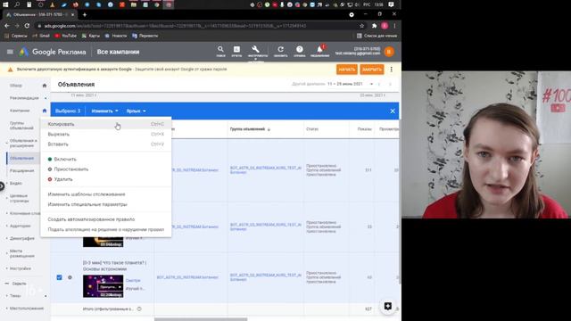This screenshot has height=321, width=571.
Task: Open Windows taskbar search
Action: coord(17,4)
